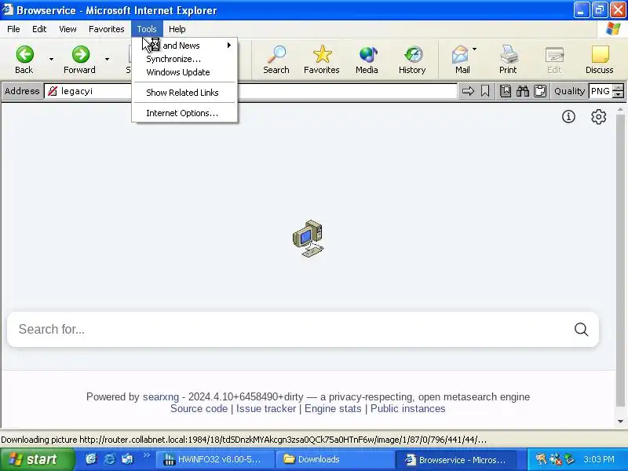Open the Forward button history dropdown arrow
This screenshot has width=628, height=471.
point(107,60)
